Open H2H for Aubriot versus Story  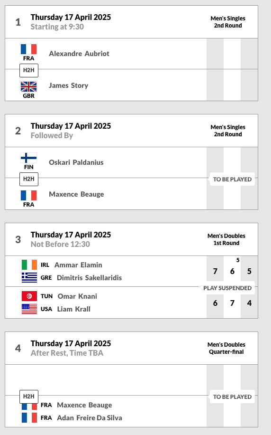tap(29, 70)
